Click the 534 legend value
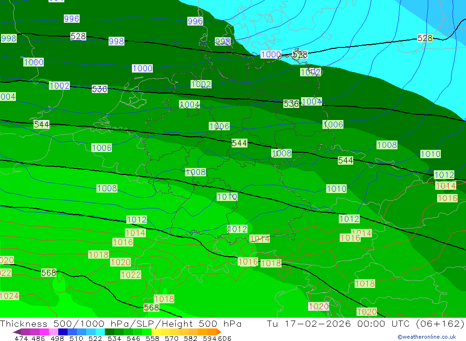 (x=114, y=338)
